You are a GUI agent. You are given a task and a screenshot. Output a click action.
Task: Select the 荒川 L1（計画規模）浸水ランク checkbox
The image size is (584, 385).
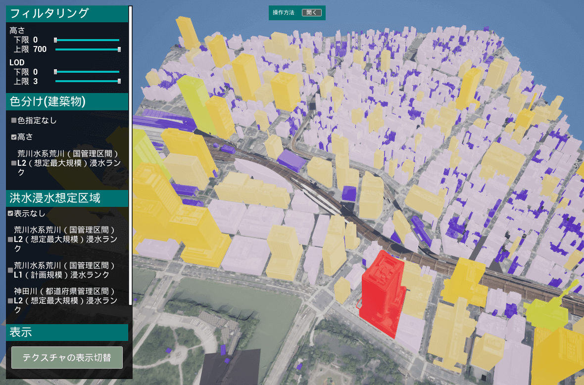10,270
